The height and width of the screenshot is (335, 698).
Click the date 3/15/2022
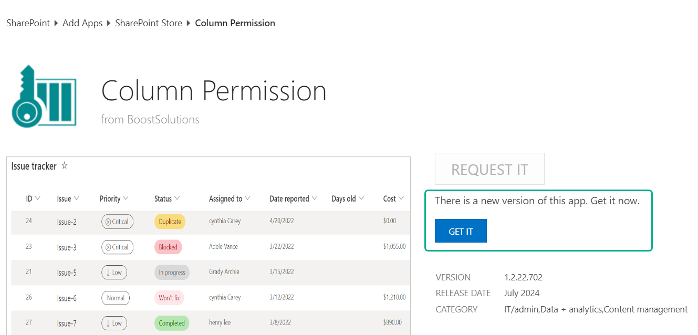click(x=282, y=271)
